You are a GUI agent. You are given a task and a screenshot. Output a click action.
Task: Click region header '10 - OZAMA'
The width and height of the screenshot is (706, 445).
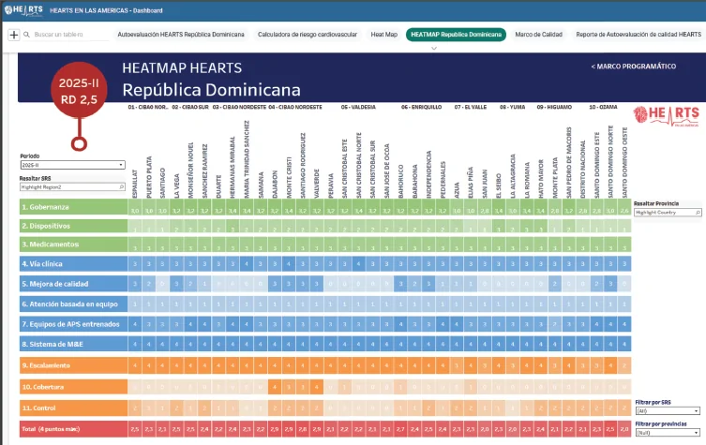tap(603, 107)
